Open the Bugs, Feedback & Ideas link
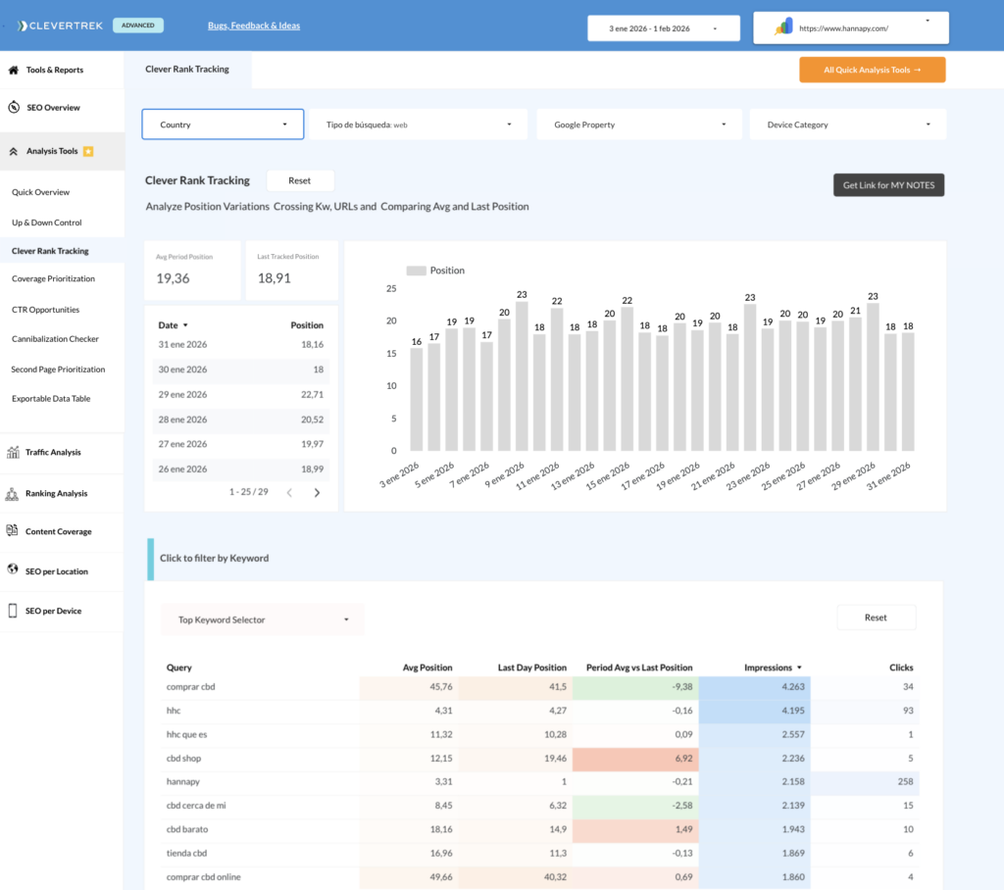Image resolution: width=1004 pixels, height=890 pixels. click(254, 25)
